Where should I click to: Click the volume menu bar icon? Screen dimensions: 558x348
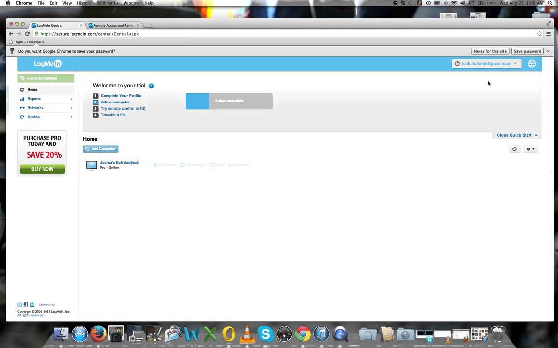(463, 3)
